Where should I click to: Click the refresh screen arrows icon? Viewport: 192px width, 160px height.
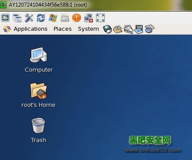tap(41, 18)
